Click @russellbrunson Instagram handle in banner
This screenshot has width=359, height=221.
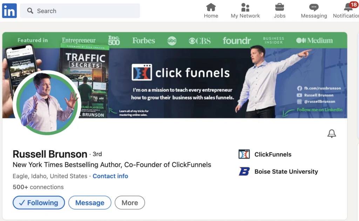point(319,101)
